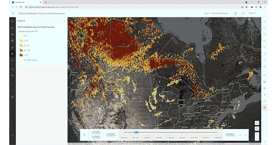
Task: Toggle the Legend panel icon in left toolbar
Action: click(x=12, y=54)
